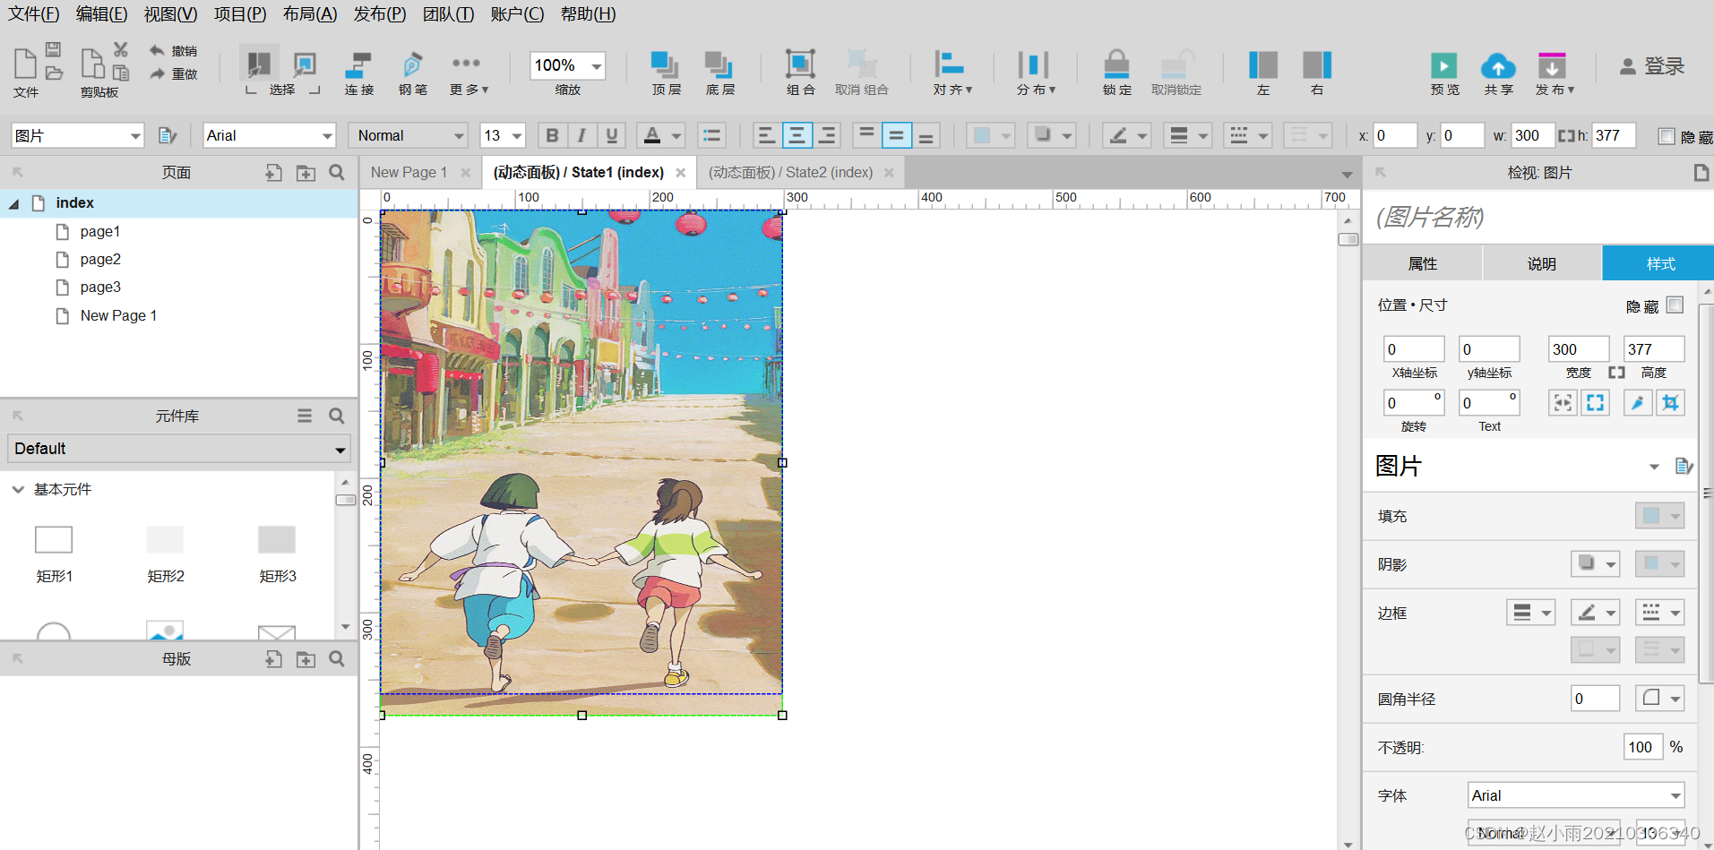1714x850 pixels.
Task: Add a folder in 页面 panel
Action: tap(306, 172)
